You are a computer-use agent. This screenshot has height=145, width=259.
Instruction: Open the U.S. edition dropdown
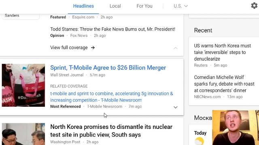(180, 6)
